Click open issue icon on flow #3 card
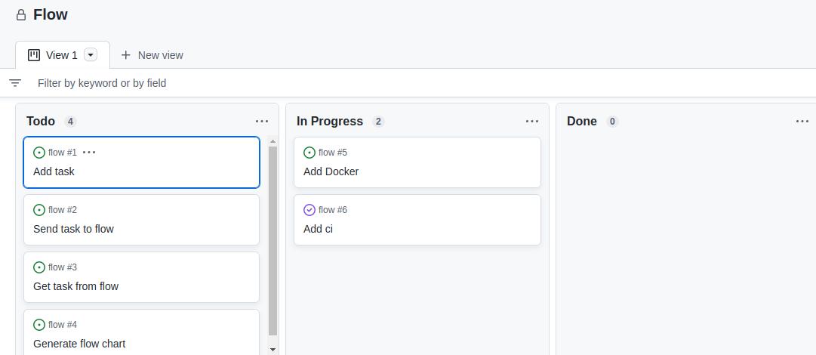The height and width of the screenshot is (355, 816). tap(39, 267)
